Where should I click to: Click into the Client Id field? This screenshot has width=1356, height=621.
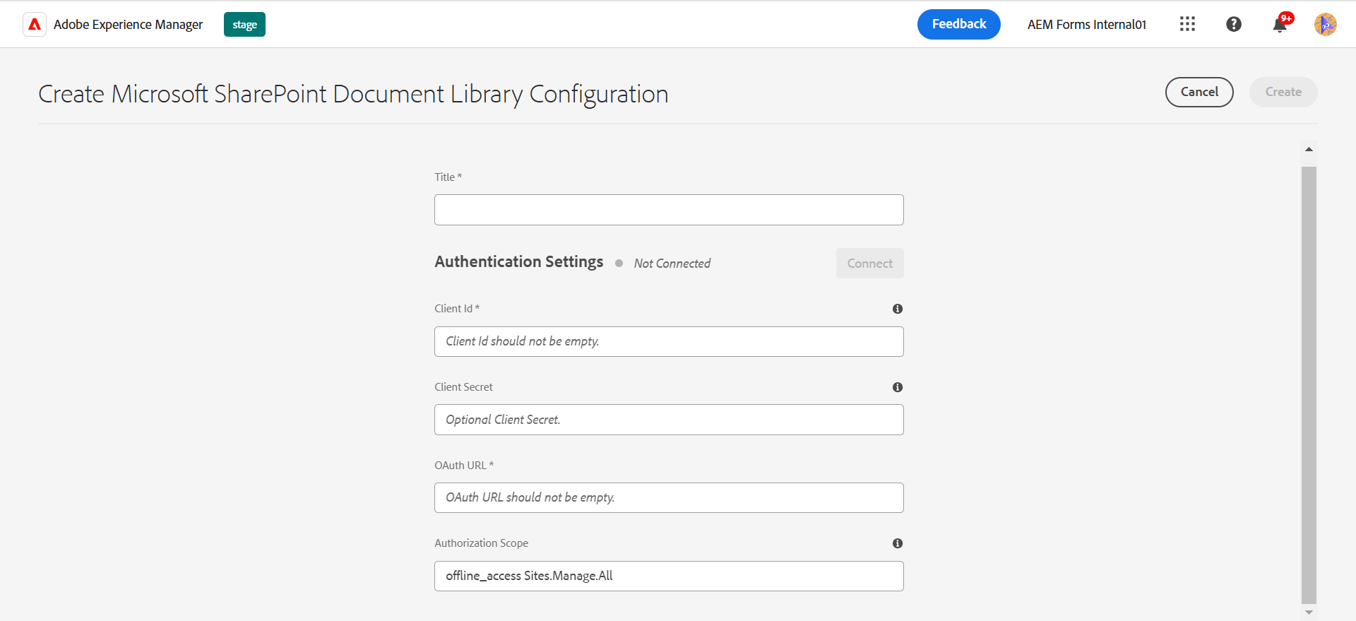(x=669, y=342)
